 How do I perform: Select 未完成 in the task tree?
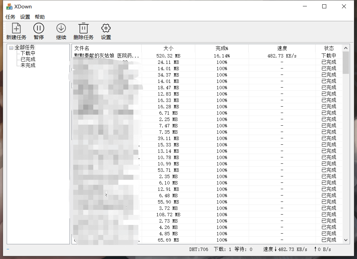pyautogui.click(x=28, y=65)
